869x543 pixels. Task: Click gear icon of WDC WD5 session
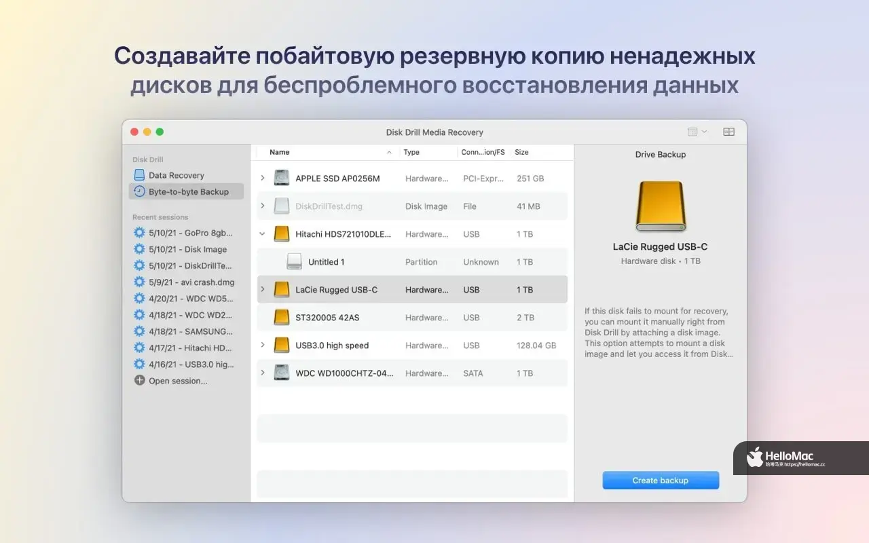pyautogui.click(x=139, y=298)
